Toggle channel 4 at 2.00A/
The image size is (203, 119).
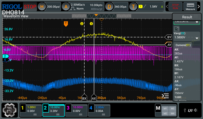click(99, 110)
